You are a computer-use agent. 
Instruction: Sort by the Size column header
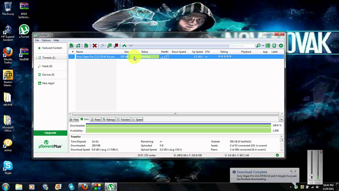[127, 52]
